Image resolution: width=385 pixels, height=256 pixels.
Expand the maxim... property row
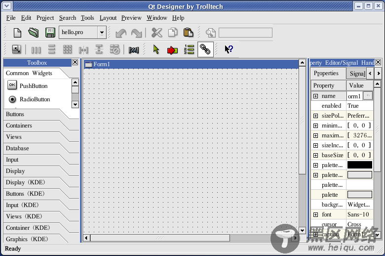[316, 135]
